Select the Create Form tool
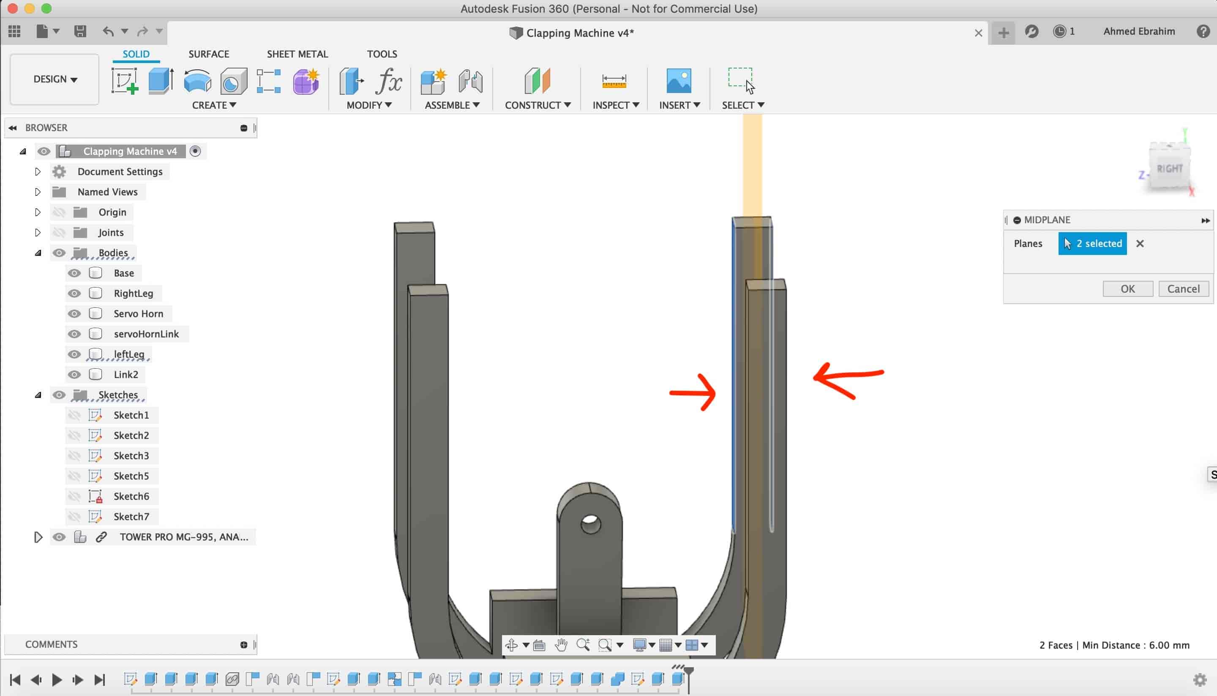 (306, 81)
